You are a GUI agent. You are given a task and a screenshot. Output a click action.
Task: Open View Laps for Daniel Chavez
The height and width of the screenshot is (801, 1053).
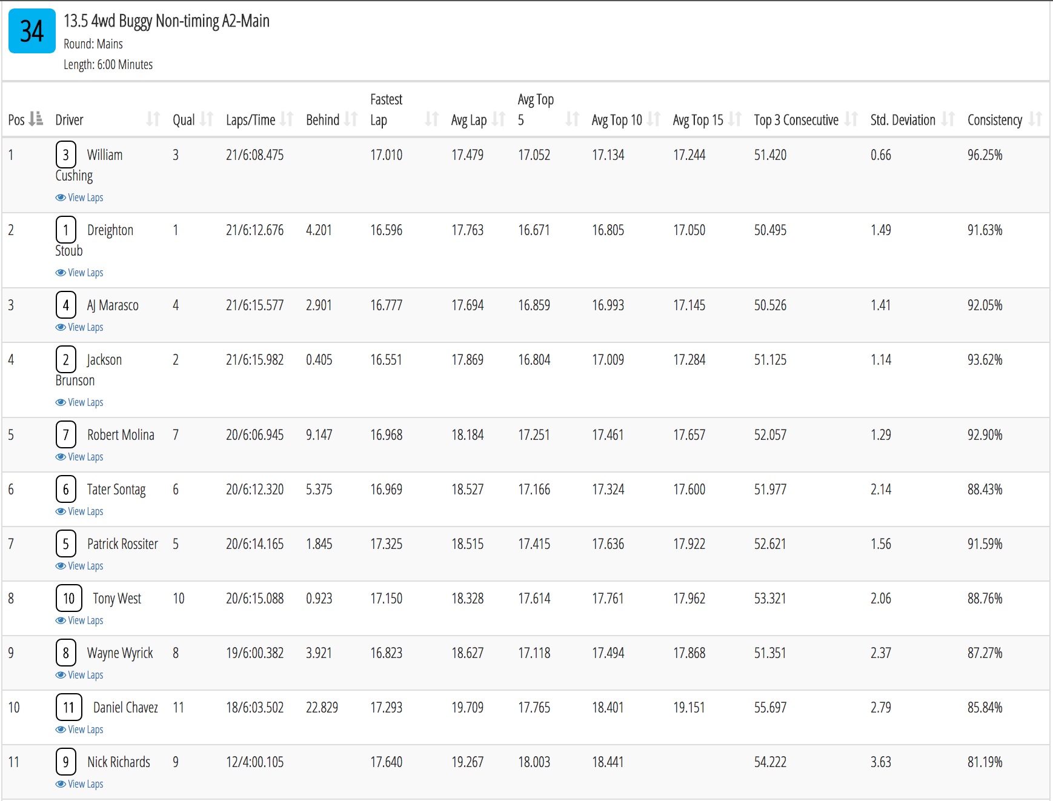79,730
